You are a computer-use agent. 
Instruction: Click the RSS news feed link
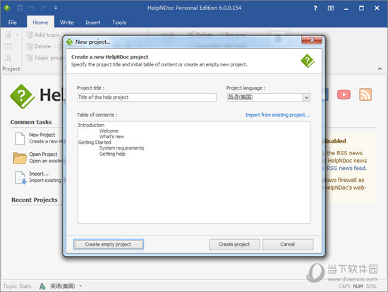click(x=346, y=169)
